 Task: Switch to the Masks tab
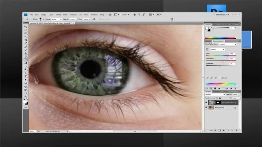(208, 41)
